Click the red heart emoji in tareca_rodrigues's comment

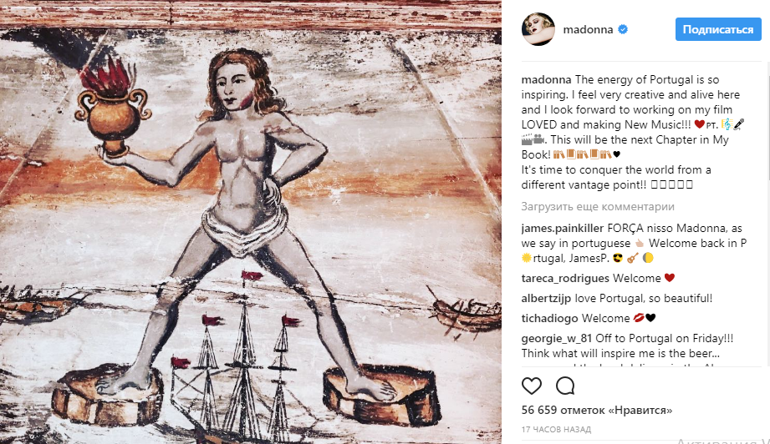tap(670, 278)
